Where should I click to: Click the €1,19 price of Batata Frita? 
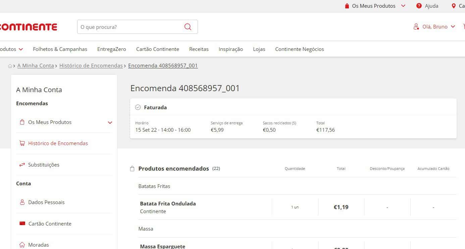coord(341,207)
